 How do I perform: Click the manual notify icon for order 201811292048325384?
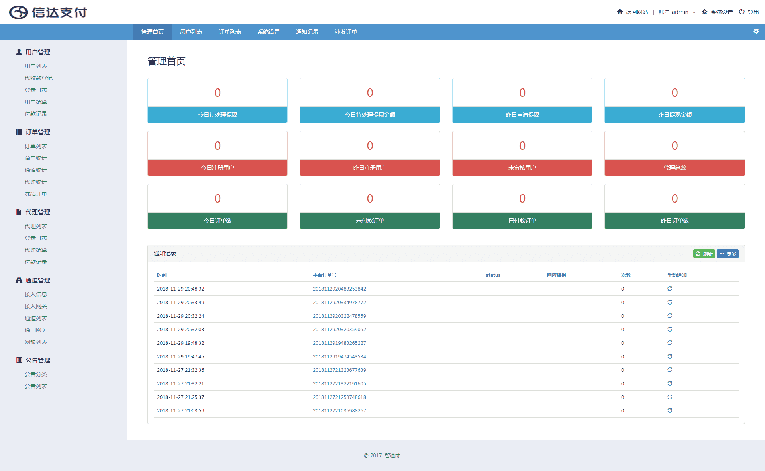[x=669, y=289]
